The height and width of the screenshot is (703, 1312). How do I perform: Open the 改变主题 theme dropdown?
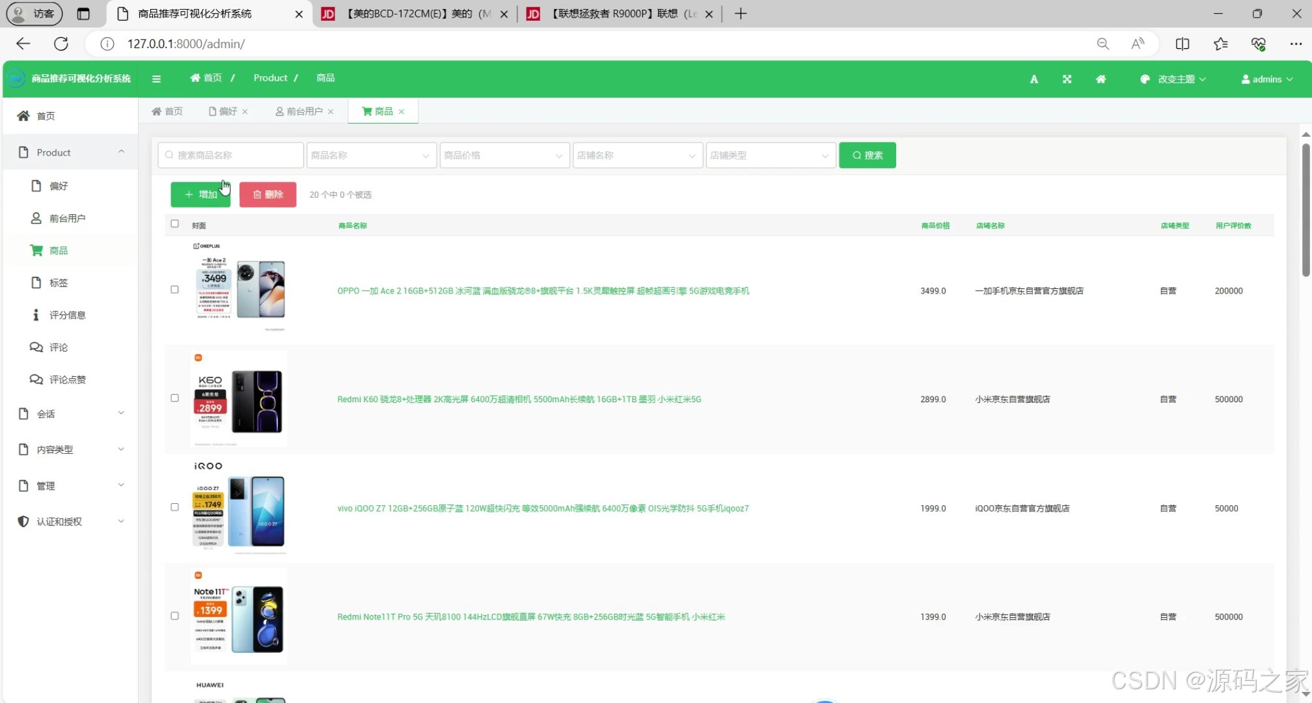1173,79
